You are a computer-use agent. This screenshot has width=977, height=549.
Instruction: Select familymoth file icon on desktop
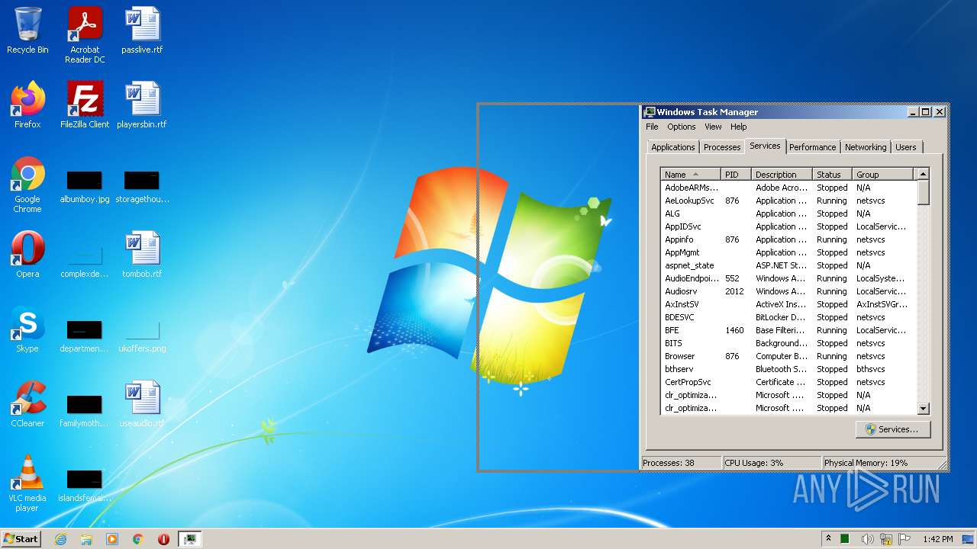click(85, 411)
